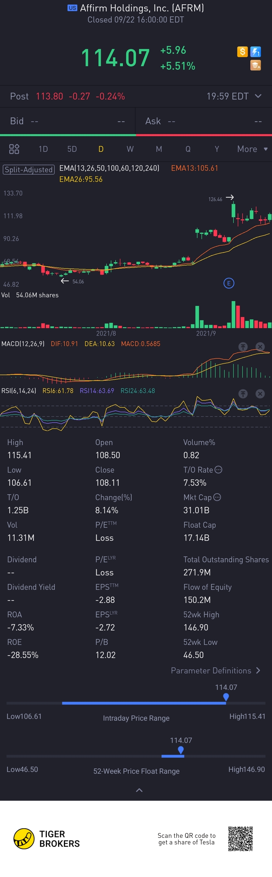This screenshot has height=877, width=272.
Task: Open Mkt Cap info bubble
Action: point(217,497)
